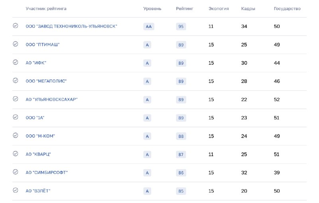Click Государство value 46 in МЕГАПОЛИС row
Screen dimensions: 319x203
tap(277, 81)
